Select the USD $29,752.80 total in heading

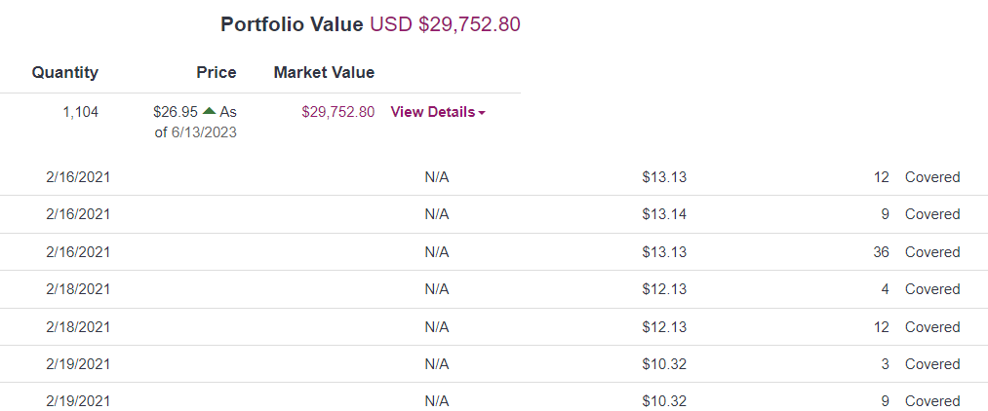[445, 24]
